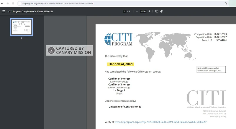The width and height of the screenshot is (236, 129).
Task: Click the page number input field
Action: pos(125,11)
